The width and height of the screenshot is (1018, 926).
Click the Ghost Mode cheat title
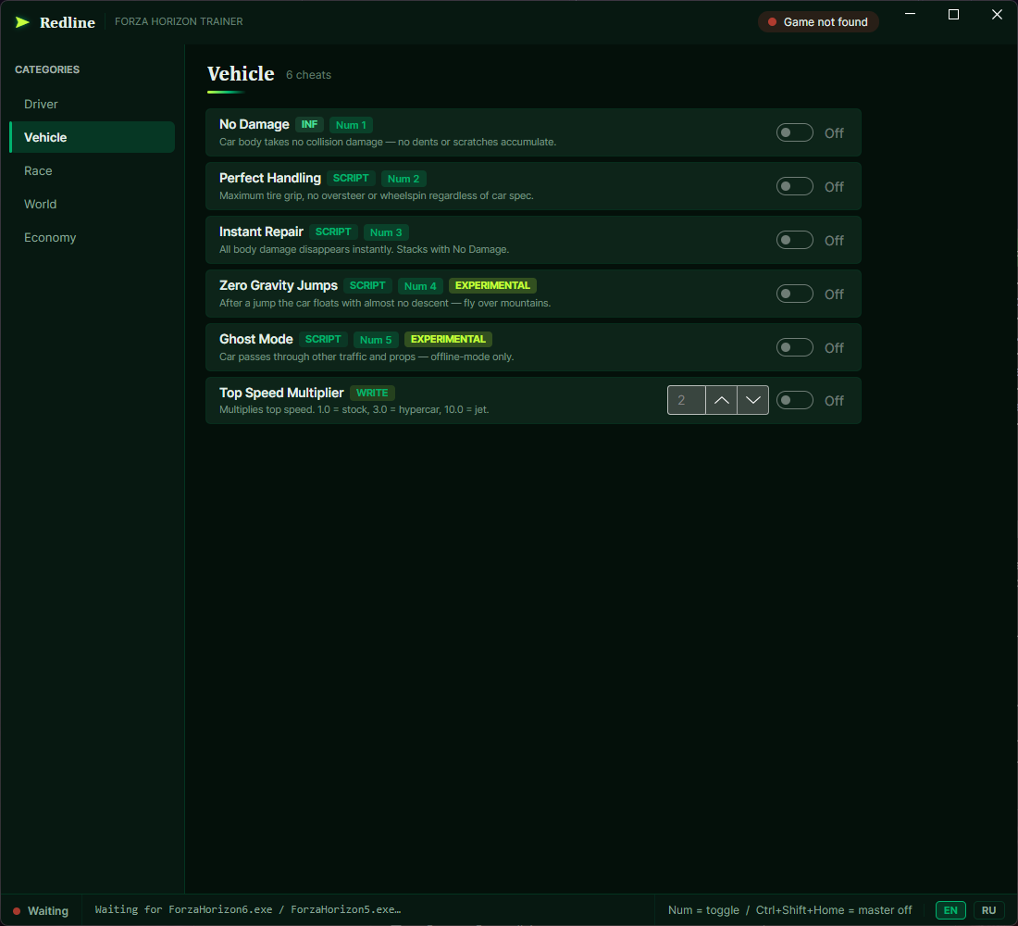pyautogui.click(x=255, y=339)
